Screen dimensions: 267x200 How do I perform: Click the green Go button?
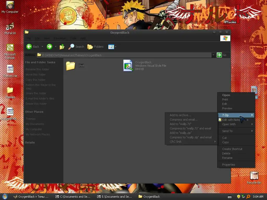click(x=221, y=55)
